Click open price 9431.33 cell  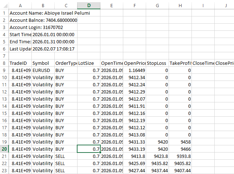134,142
